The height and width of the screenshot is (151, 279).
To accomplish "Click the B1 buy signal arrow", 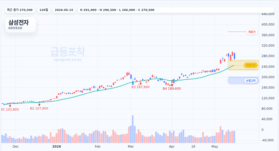I will tap(10, 106).
